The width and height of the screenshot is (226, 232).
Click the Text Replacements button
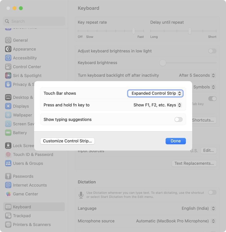point(194,163)
